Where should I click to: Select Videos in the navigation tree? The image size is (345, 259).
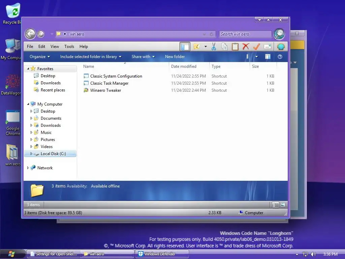[x=46, y=146]
